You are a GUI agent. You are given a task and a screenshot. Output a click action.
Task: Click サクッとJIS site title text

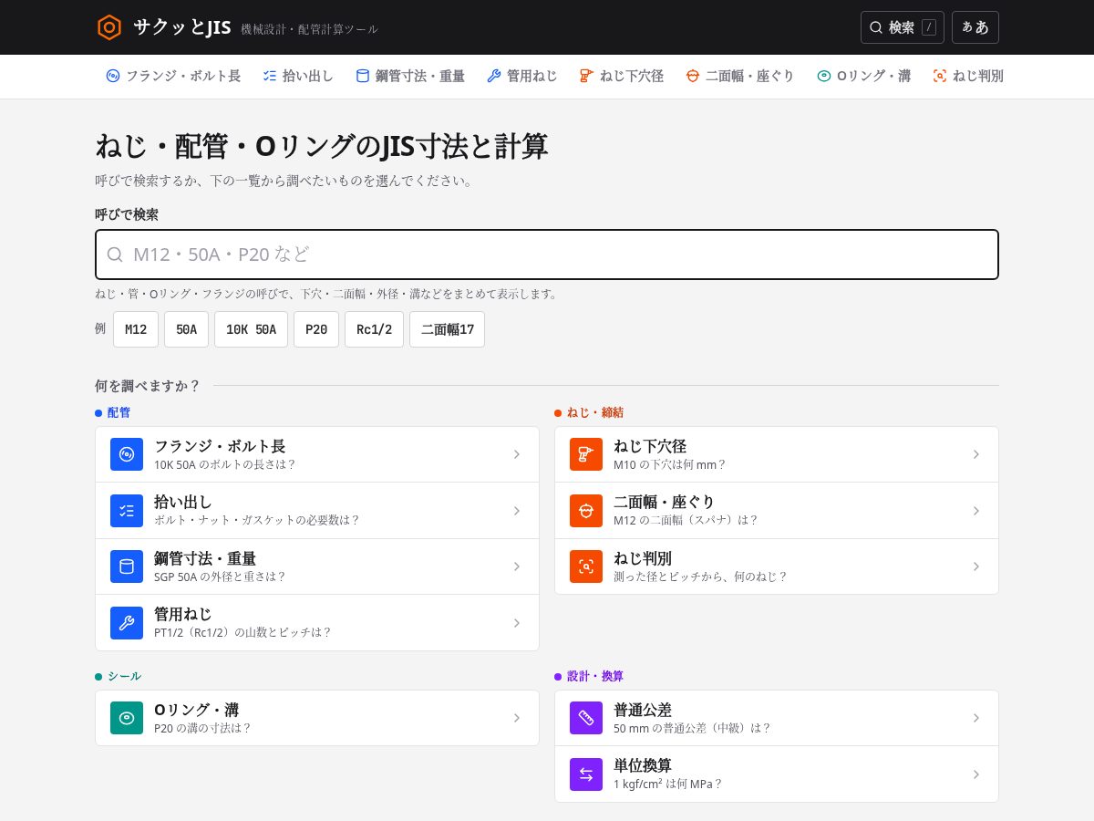pyautogui.click(x=181, y=27)
